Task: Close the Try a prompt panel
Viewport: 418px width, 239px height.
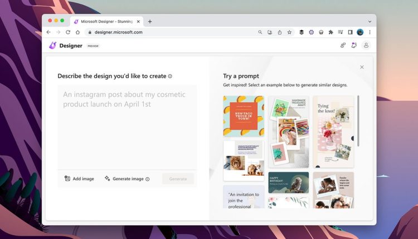Action: [362, 67]
